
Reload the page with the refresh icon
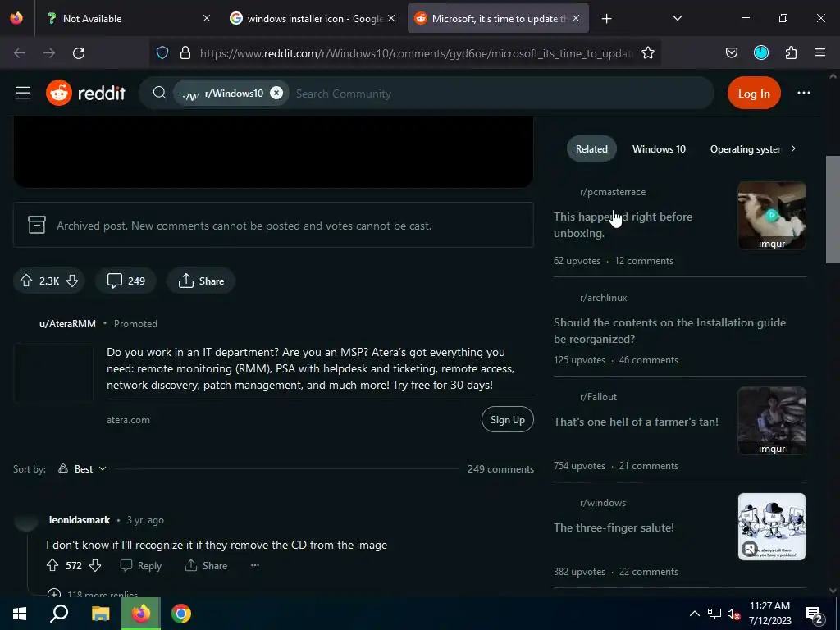point(79,53)
